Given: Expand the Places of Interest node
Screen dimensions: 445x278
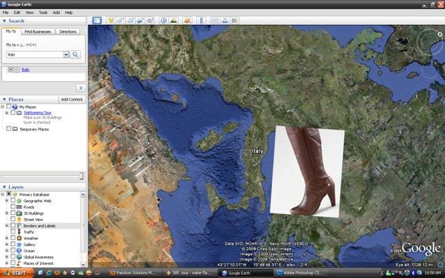Looking at the screenshot, I should tap(6, 263).
